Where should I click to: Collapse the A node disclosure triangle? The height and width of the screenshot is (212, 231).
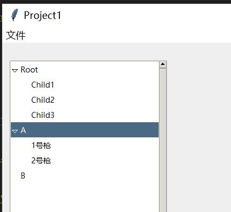click(x=15, y=131)
